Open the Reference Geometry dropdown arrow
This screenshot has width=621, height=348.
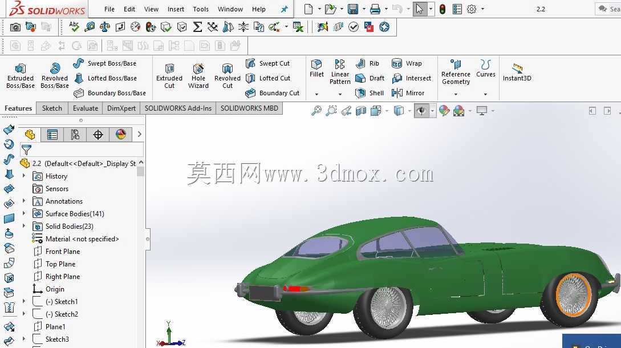point(456,94)
